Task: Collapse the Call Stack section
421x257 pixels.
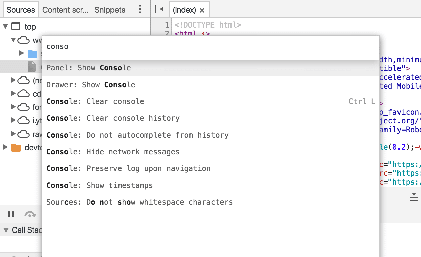Action: 5,230
